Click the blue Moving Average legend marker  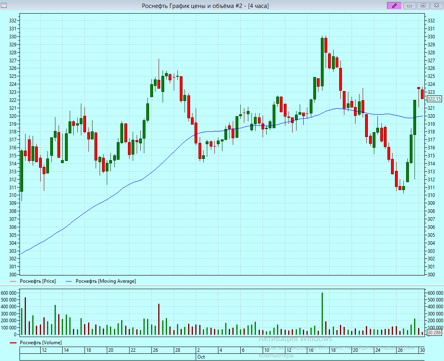point(69,281)
